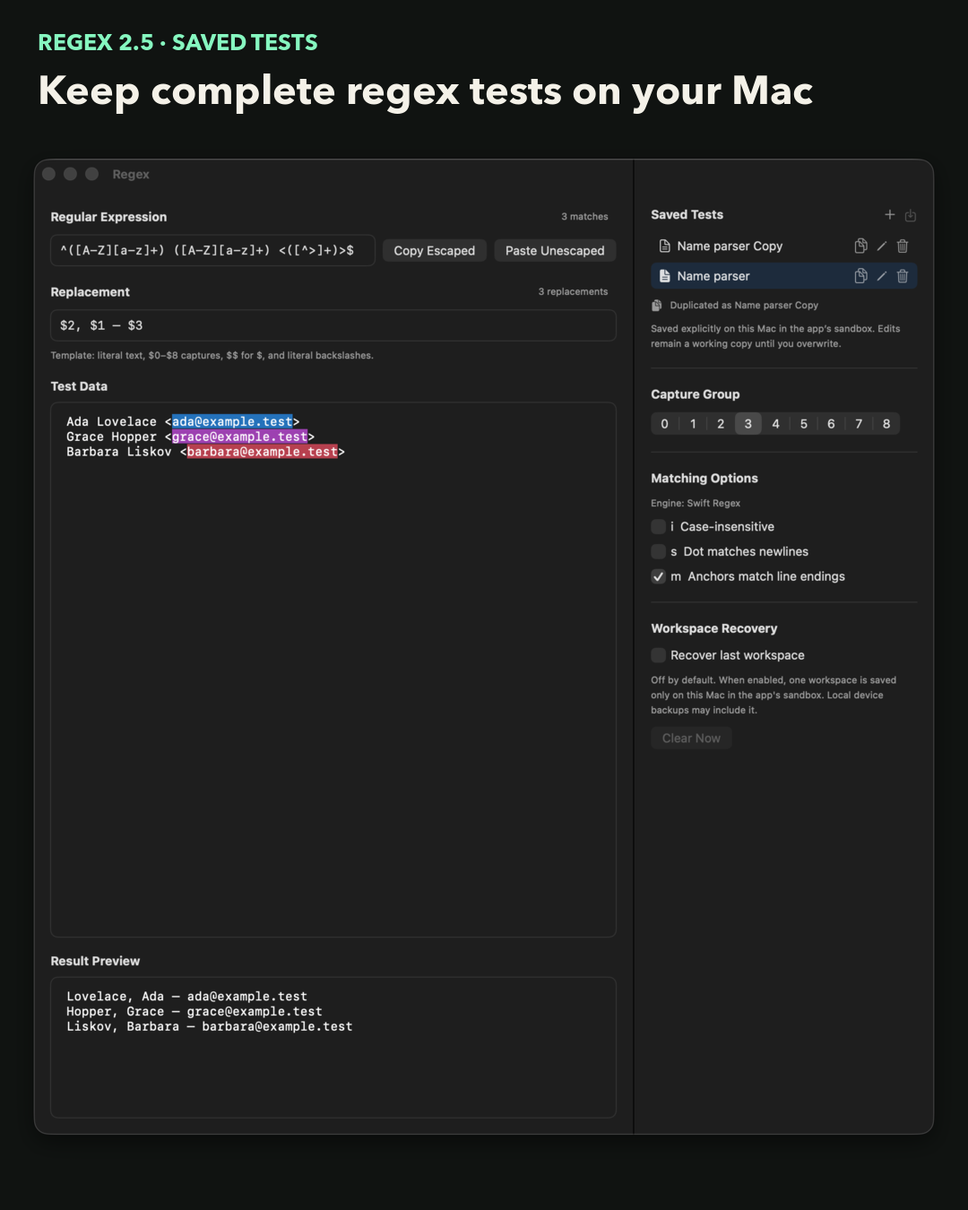Click the Result Preview text box
Screen dimensions: 968x1210
coord(333,1047)
